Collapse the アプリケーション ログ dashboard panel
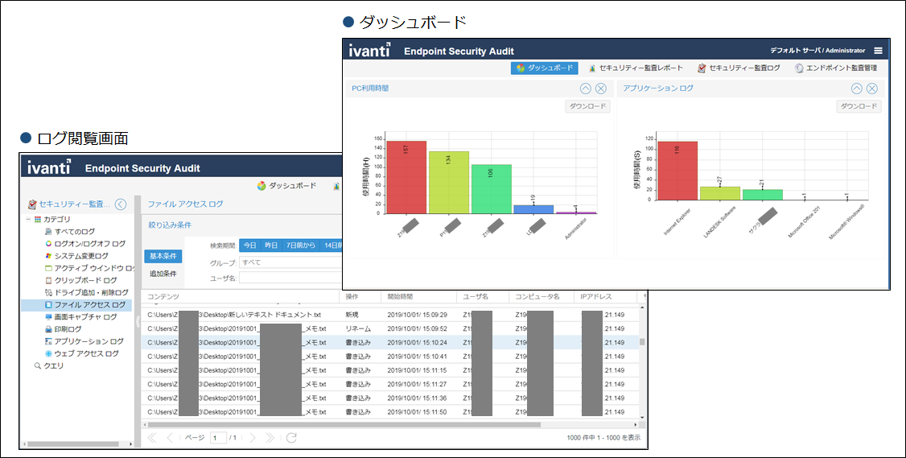The height and width of the screenshot is (458, 906). click(x=857, y=89)
